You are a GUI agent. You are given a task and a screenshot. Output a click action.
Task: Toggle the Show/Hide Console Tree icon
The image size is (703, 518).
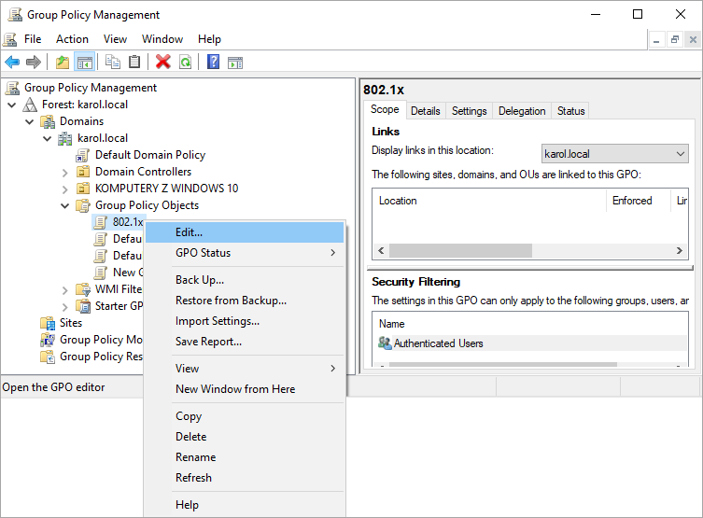pyautogui.click(x=84, y=63)
